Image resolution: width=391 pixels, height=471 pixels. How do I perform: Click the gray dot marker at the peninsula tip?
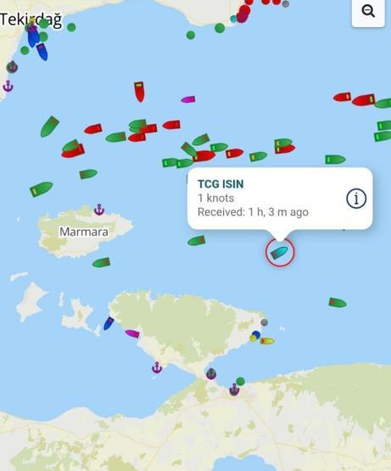point(265,322)
